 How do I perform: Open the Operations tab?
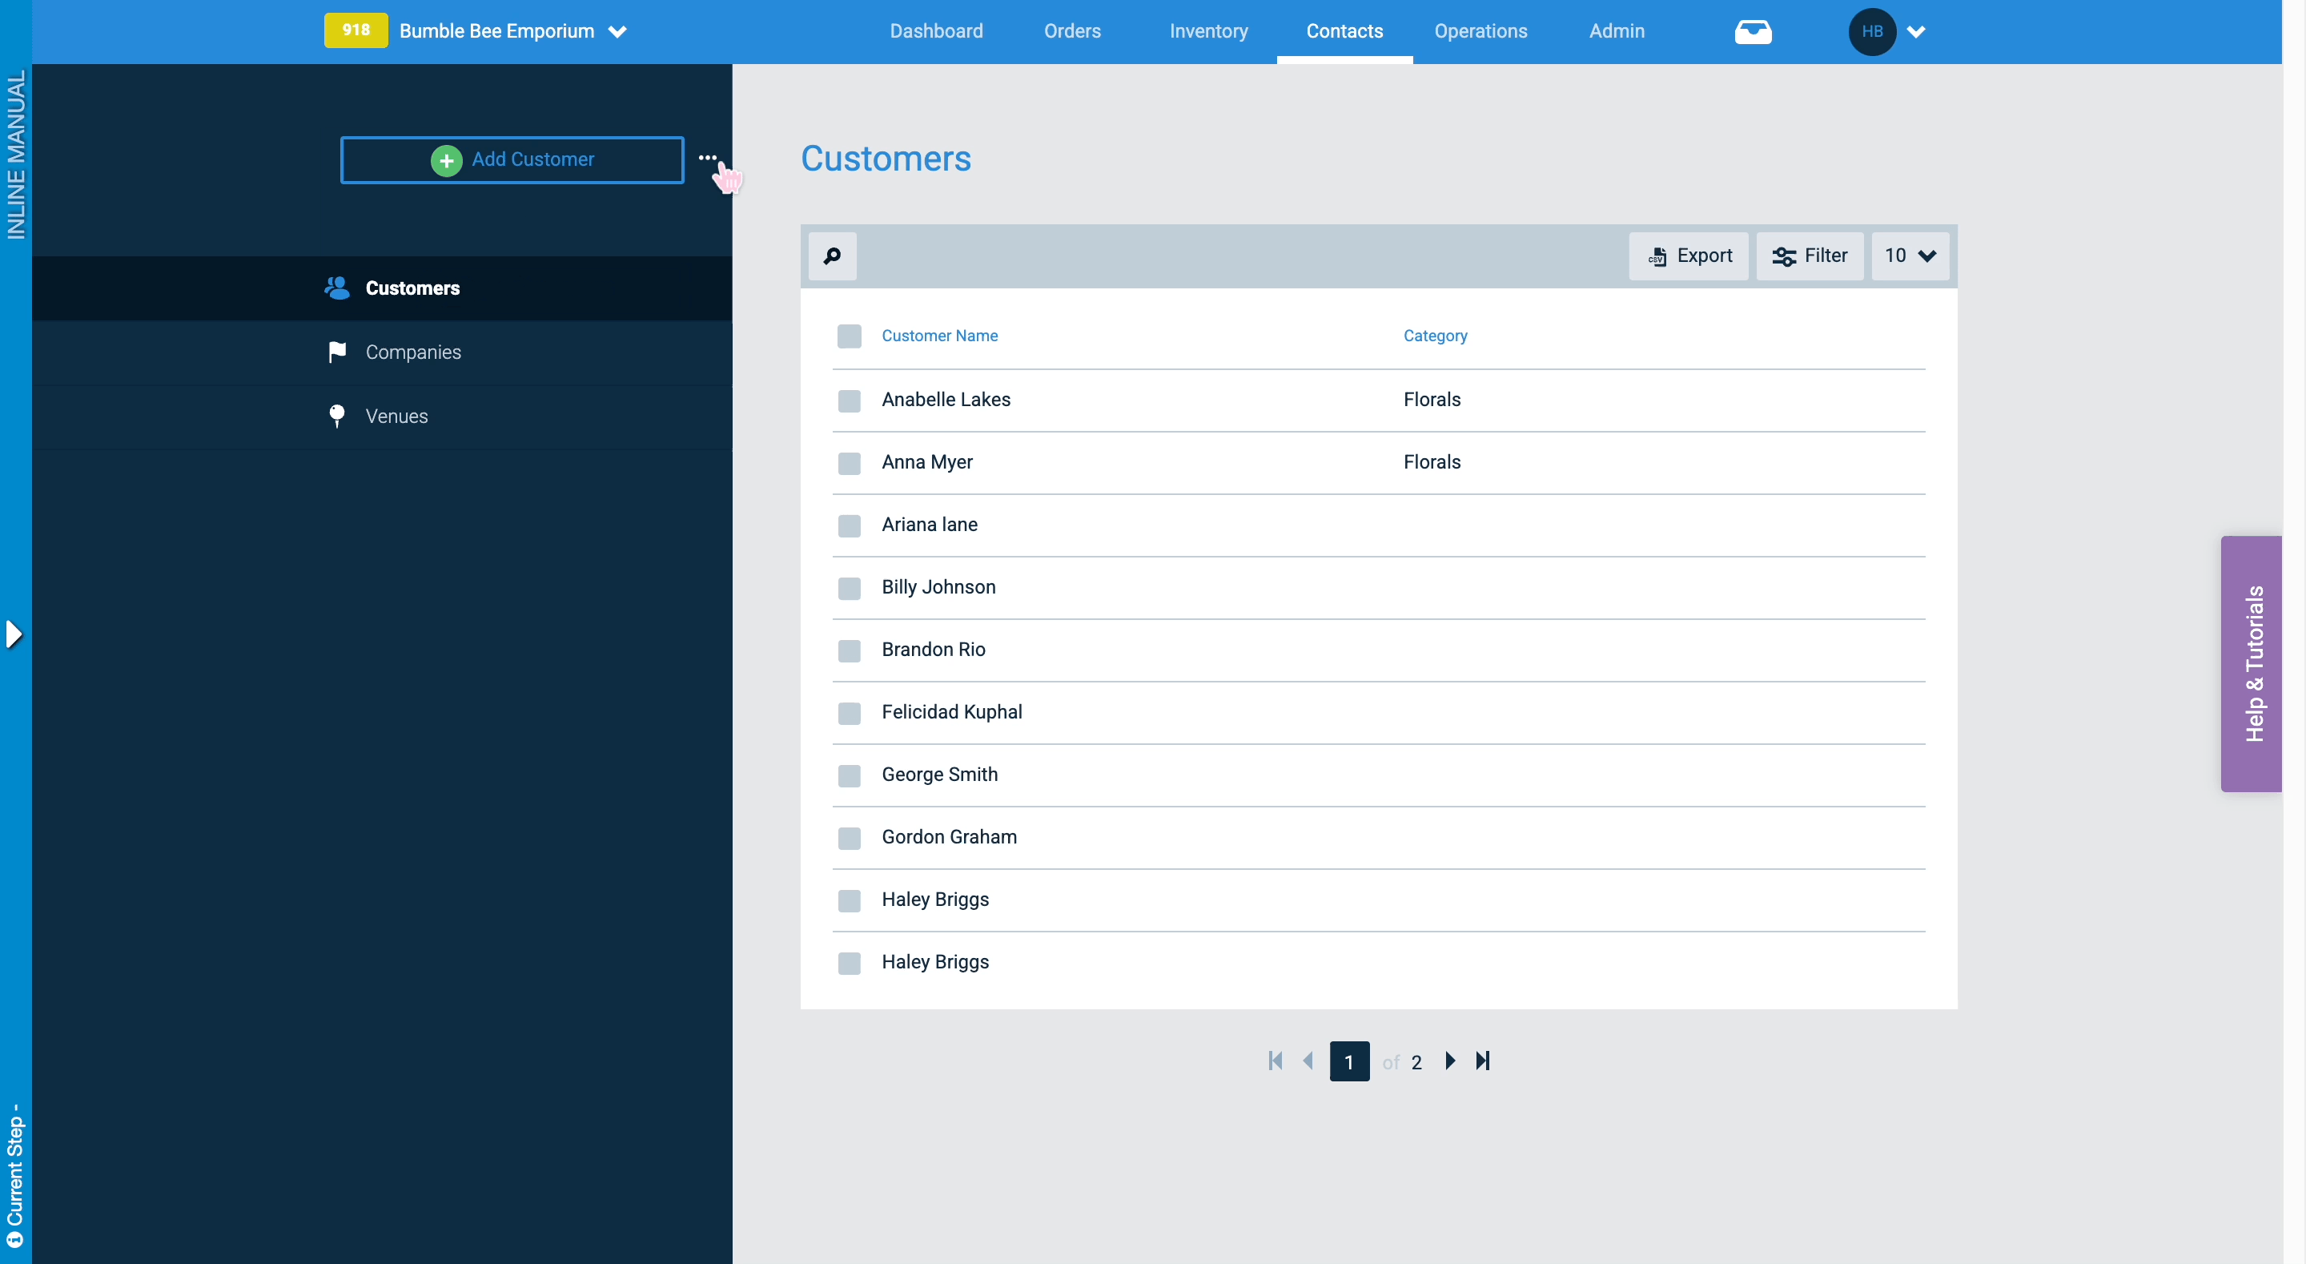point(1480,31)
